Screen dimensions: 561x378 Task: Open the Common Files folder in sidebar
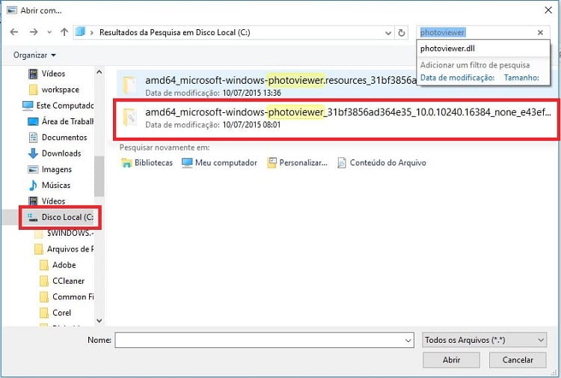(67, 297)
